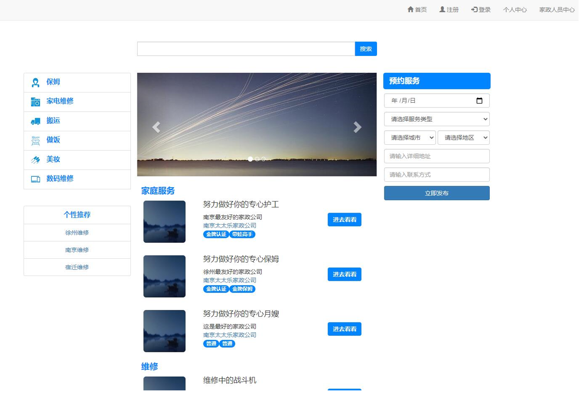
Task: Open 南京维修 recommendation link
Action: click(78, 251)
